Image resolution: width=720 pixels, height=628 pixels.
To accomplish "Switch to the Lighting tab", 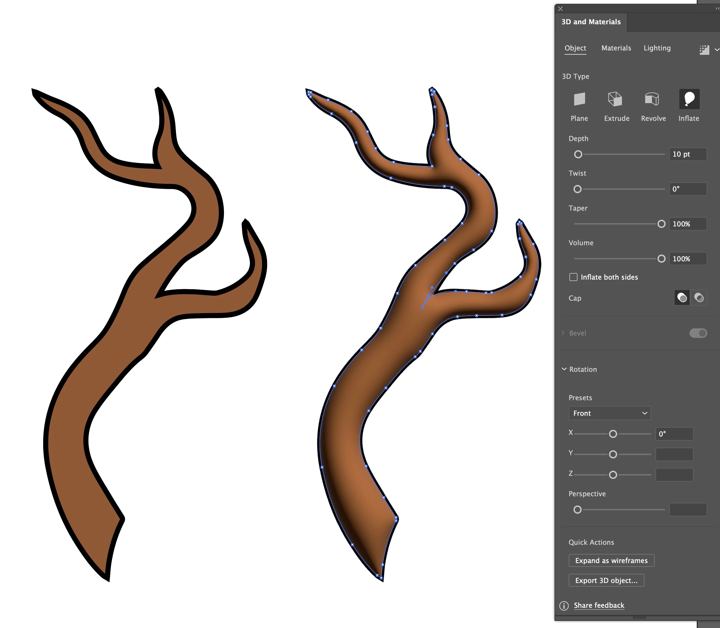I will click(x=657, y=48).
